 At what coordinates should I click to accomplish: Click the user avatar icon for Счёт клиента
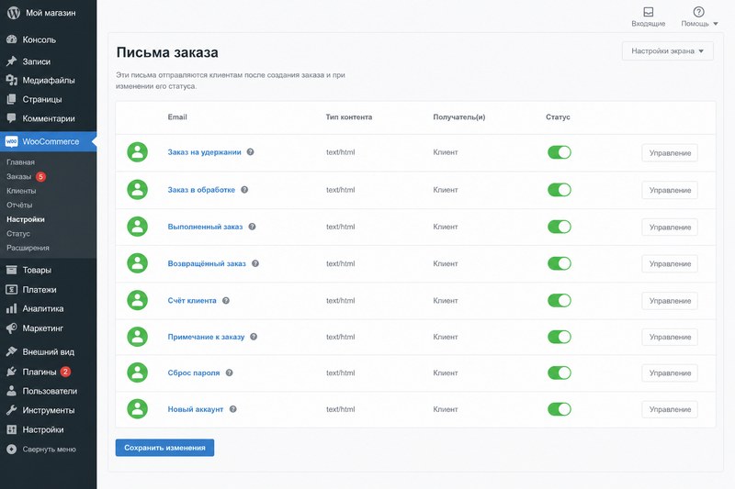pyautogui.click(x=137, y=300)
